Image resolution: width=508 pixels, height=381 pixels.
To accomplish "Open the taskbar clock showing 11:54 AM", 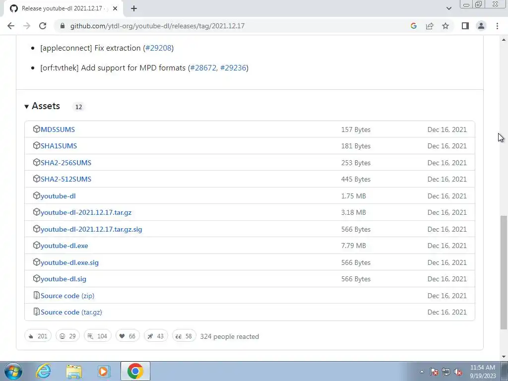I will click(483, 372).
